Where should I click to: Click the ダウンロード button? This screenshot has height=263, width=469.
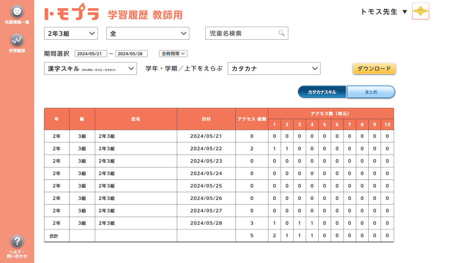click(x=374, y=68)
